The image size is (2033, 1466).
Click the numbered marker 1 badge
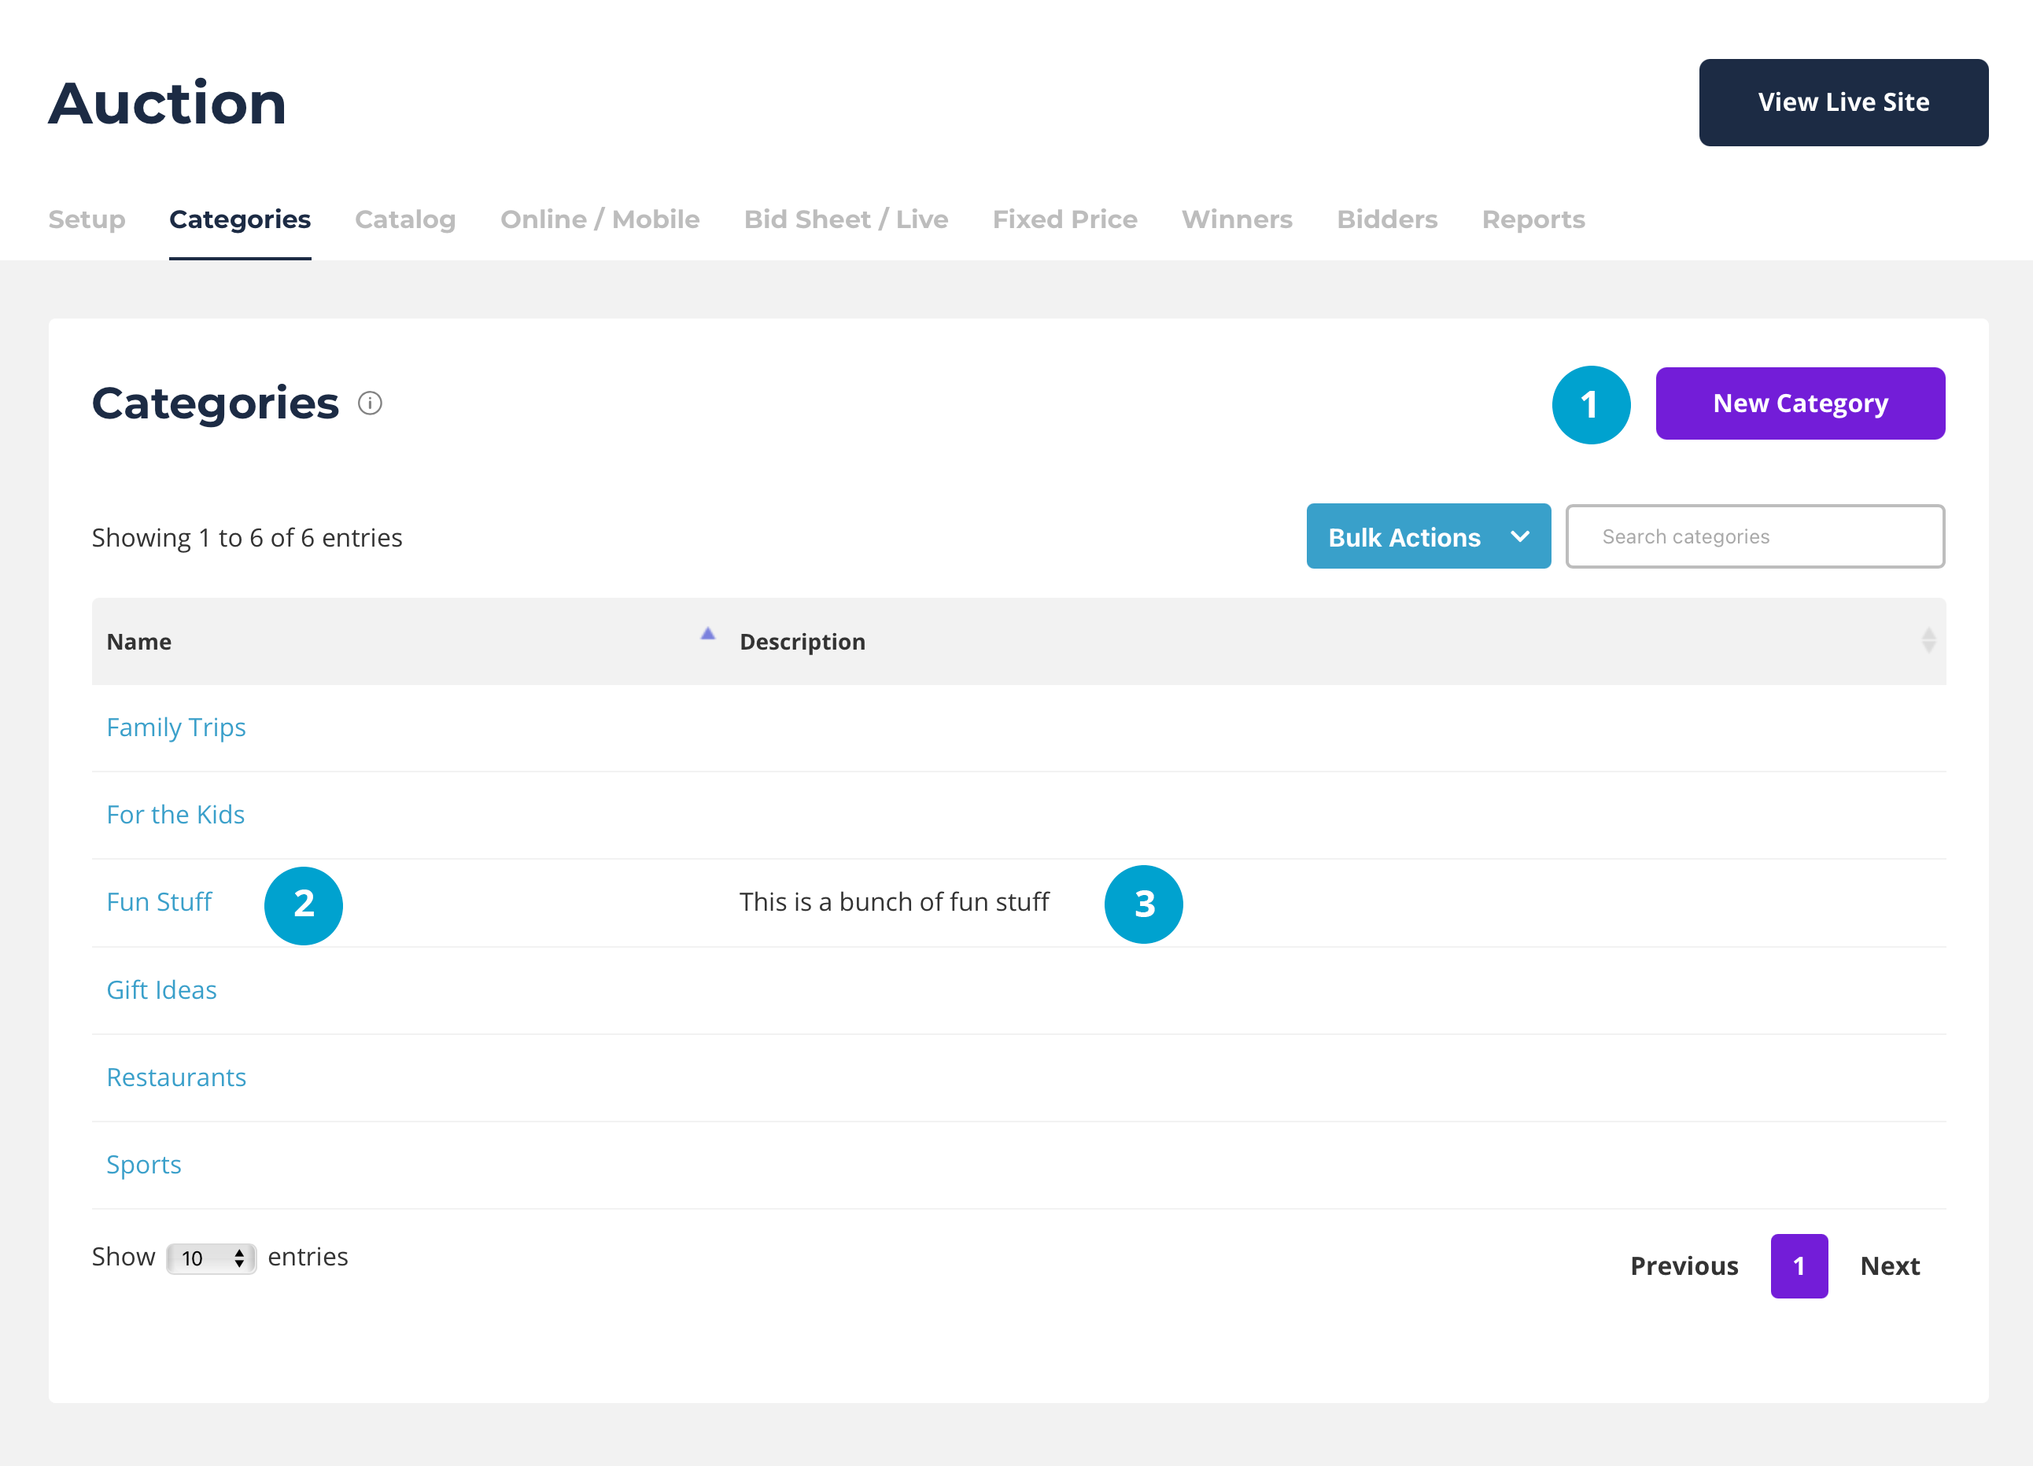(x=1590, y=405)
